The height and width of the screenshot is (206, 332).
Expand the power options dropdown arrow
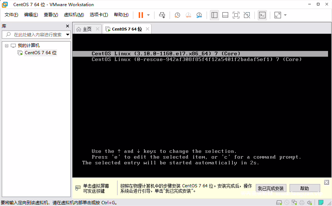[148, 15]
